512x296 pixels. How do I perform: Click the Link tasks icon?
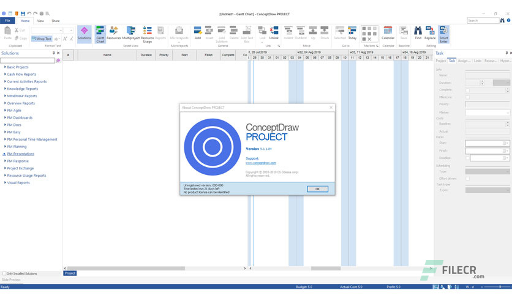[262, 33]
